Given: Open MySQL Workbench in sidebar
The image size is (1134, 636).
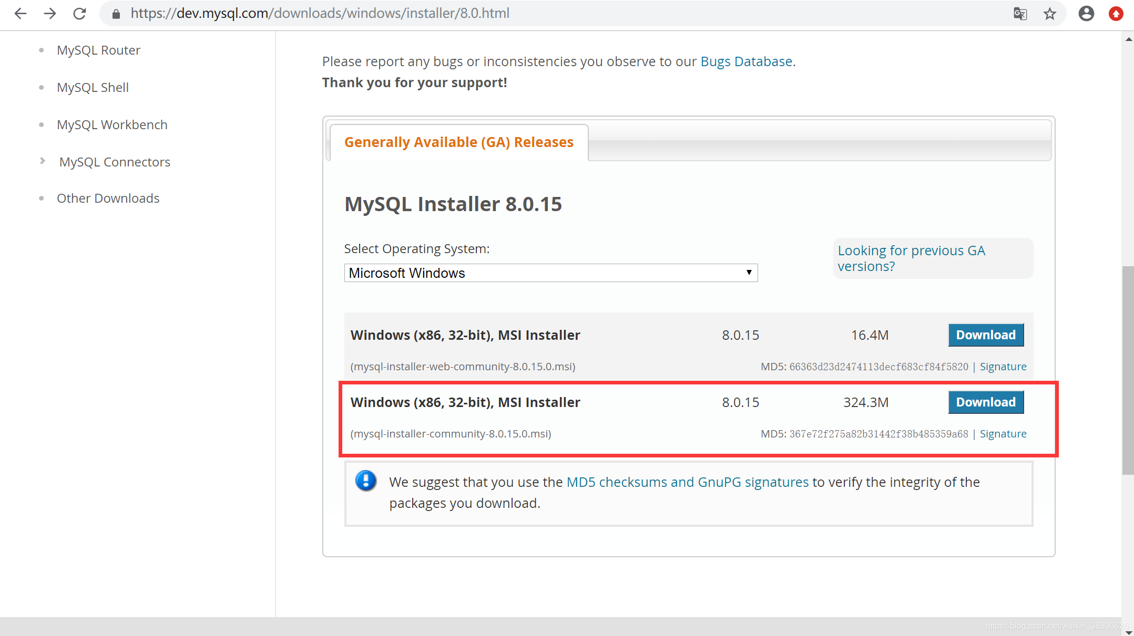Looking at the screenshot, I should coord(112,125).
